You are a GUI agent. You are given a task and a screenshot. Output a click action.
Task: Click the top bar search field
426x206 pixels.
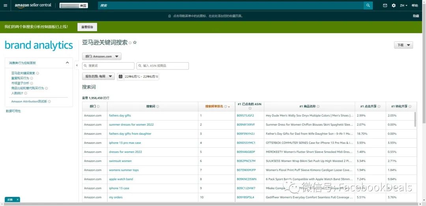[x=231, y=6]
